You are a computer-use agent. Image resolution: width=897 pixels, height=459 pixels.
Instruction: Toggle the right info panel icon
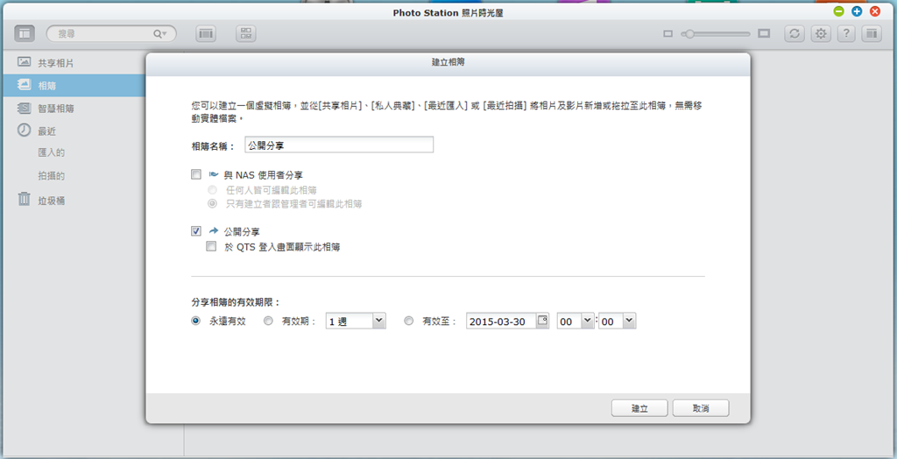point(872,34)
